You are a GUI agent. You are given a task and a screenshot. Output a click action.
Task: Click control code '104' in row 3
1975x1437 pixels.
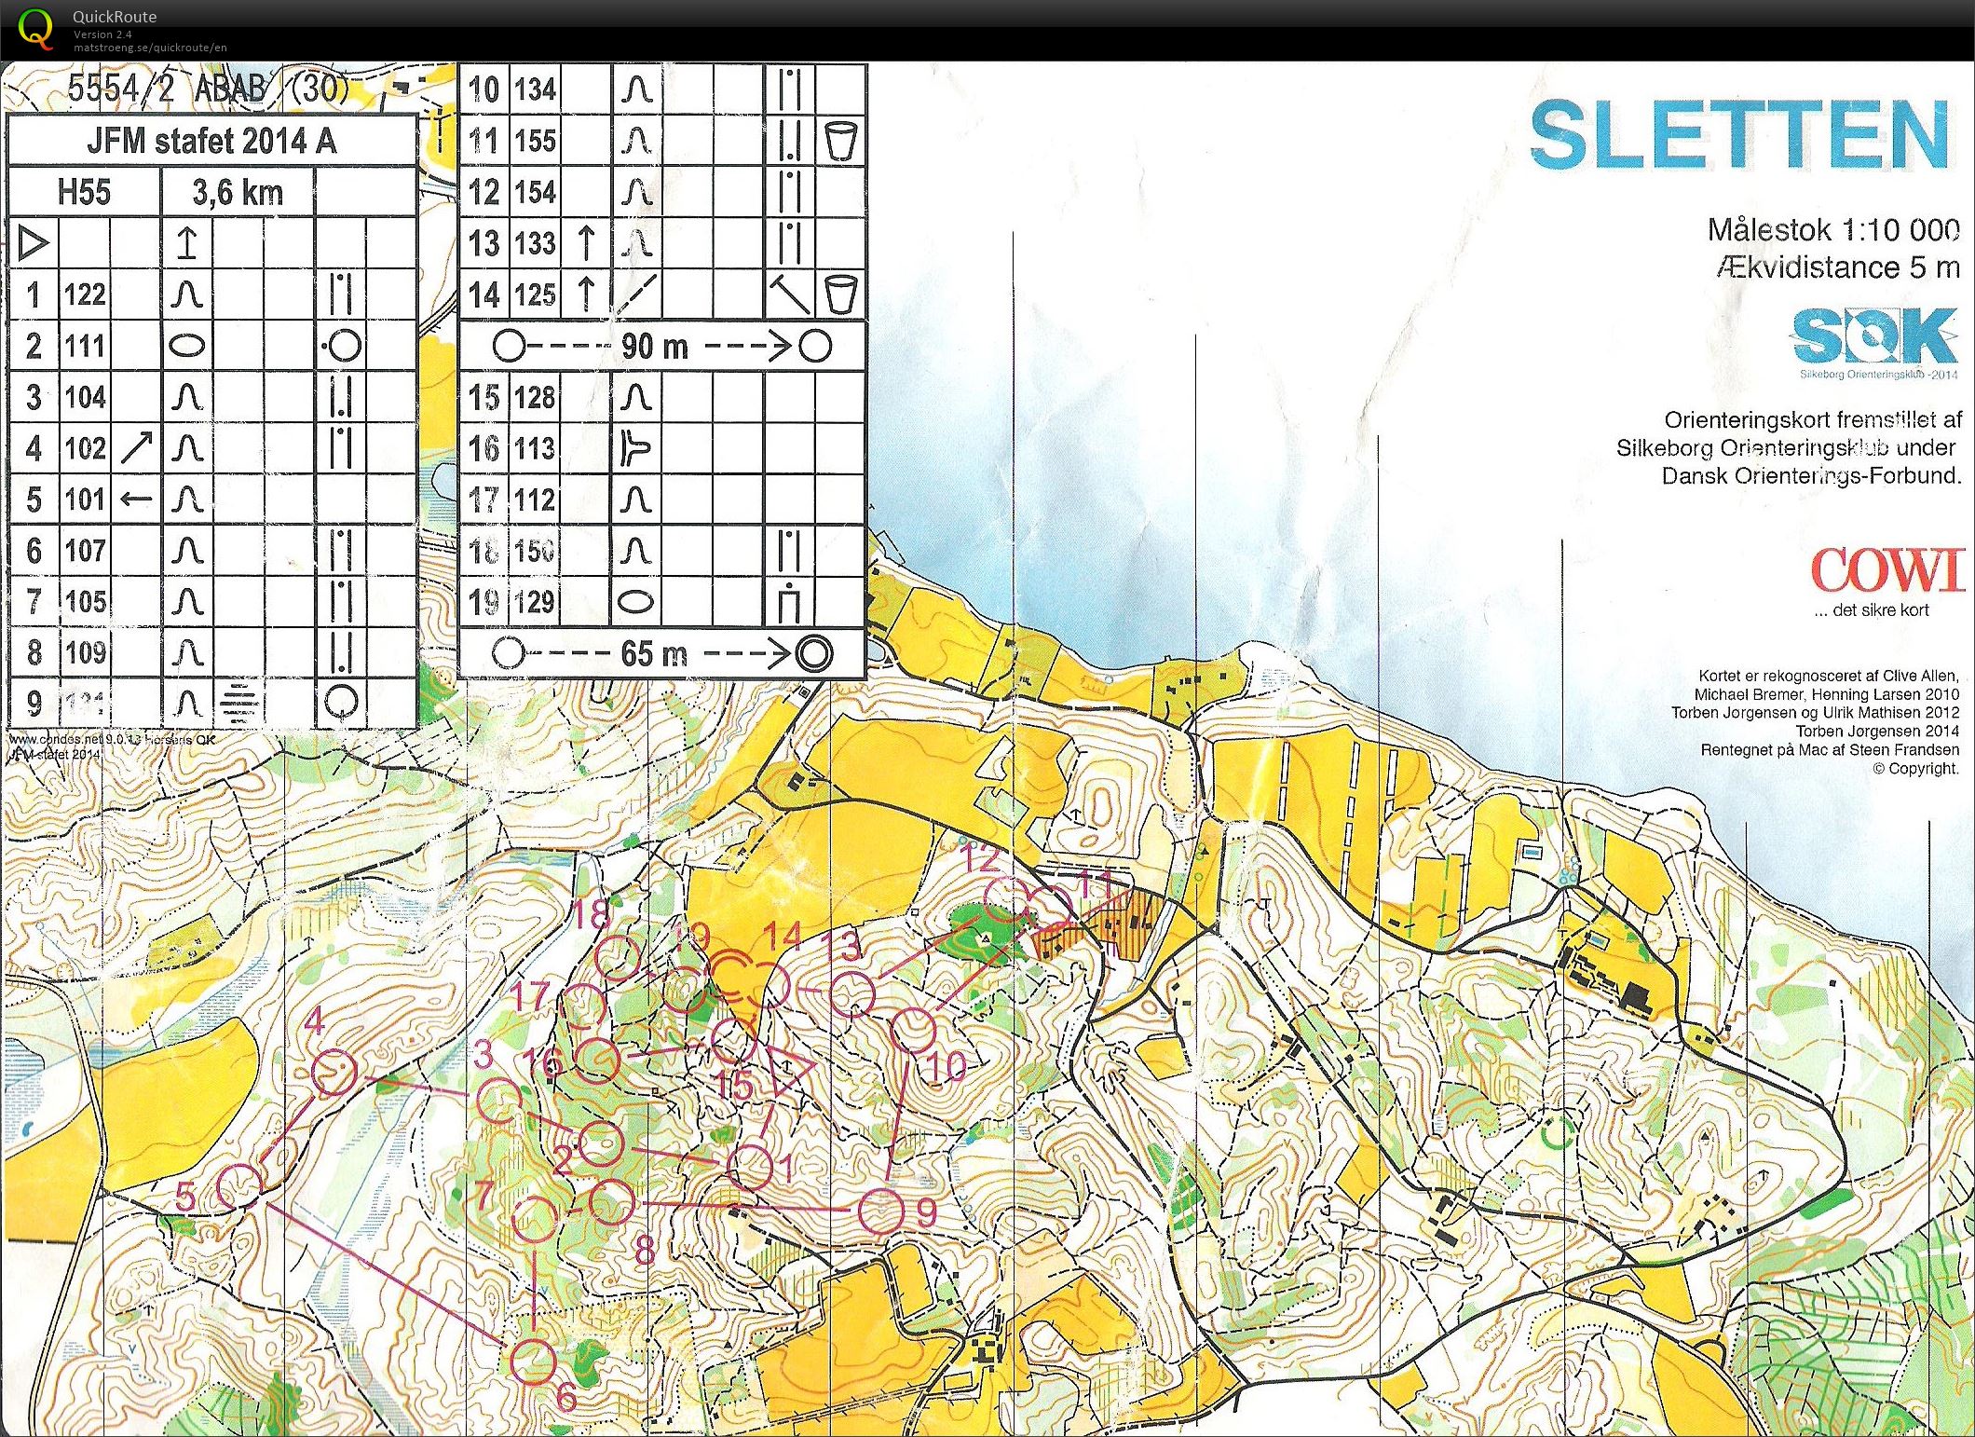click(85, 397)
